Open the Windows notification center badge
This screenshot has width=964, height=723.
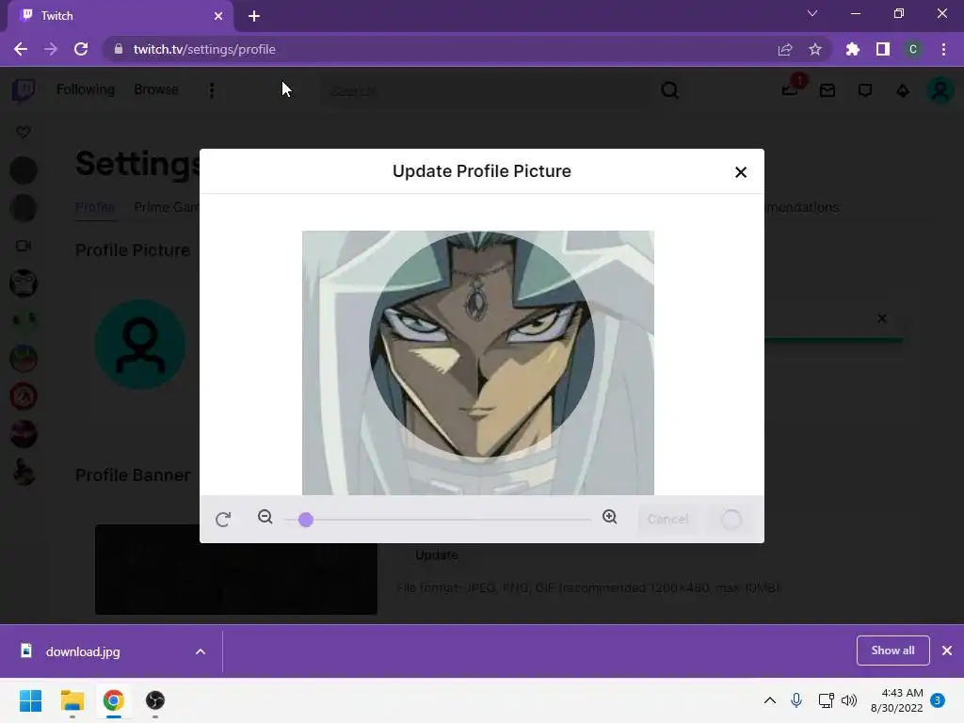[x=938, y=700]
